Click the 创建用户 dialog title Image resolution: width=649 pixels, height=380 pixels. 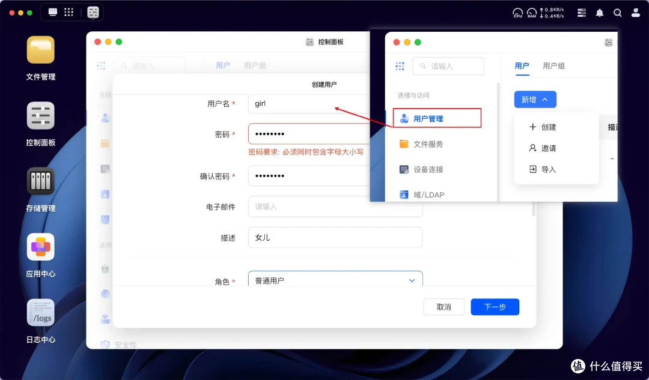click(324, 85)
